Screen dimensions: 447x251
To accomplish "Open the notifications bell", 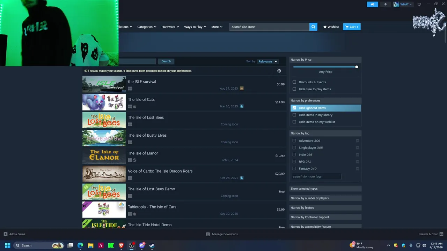I will (x=386, y=4).
